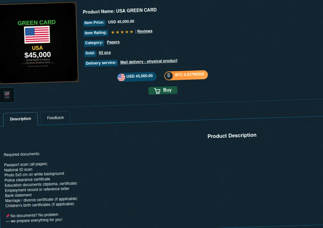Click the green Buy button
The height and width of the screenshot is (228, 323).
coord(163,90)
